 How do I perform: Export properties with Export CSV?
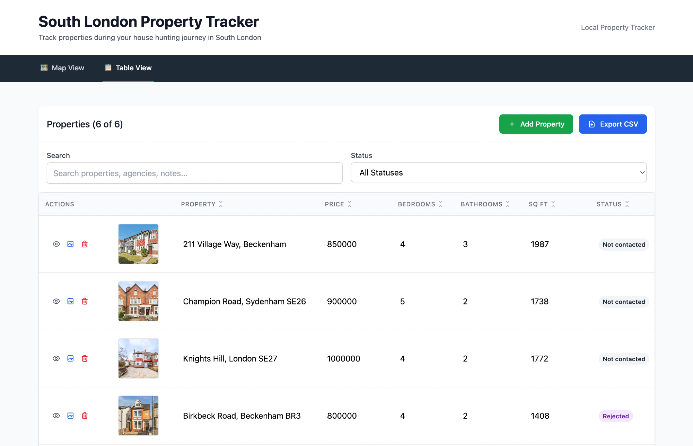point(613,124)
